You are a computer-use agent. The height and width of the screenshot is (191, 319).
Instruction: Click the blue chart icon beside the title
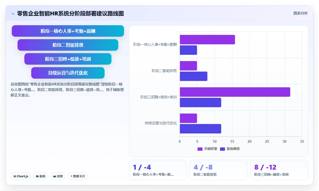click(x=13, y=14)
